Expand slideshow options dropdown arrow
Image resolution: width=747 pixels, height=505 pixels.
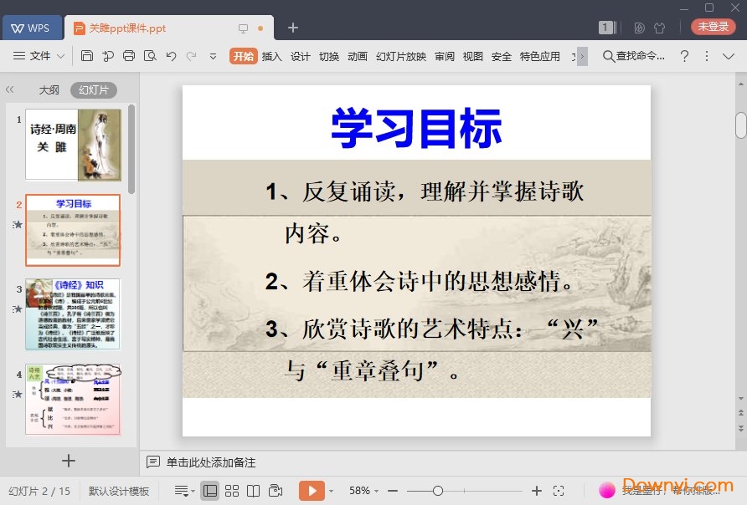point(332,492)
